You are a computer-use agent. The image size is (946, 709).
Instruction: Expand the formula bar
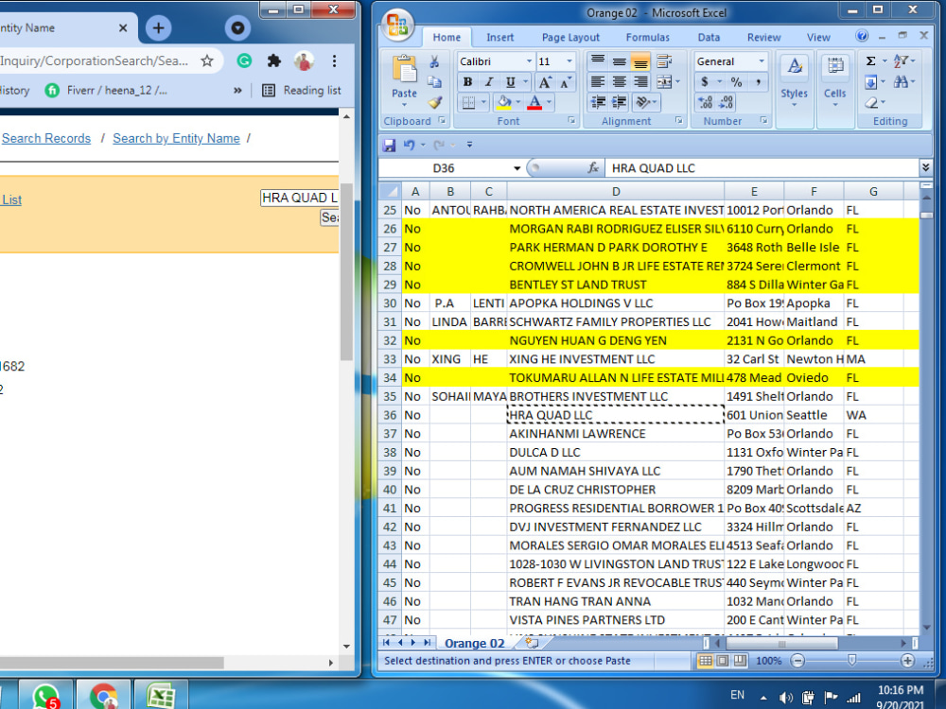[x=925, y=167]
